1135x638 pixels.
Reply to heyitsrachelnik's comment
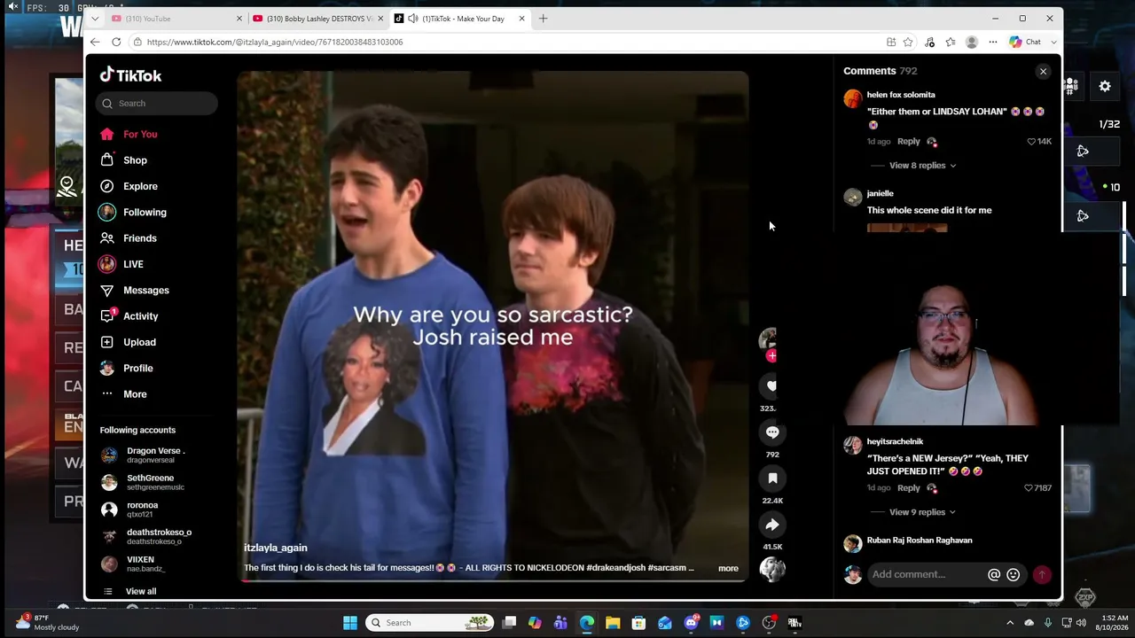pos(909,488)
